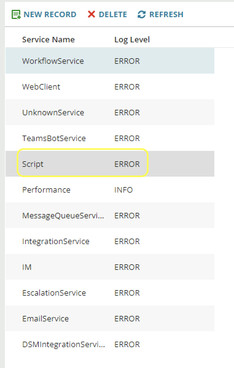Open the Performance service record
The height and width of the screenshot is (368, 234).
[110, 190]
